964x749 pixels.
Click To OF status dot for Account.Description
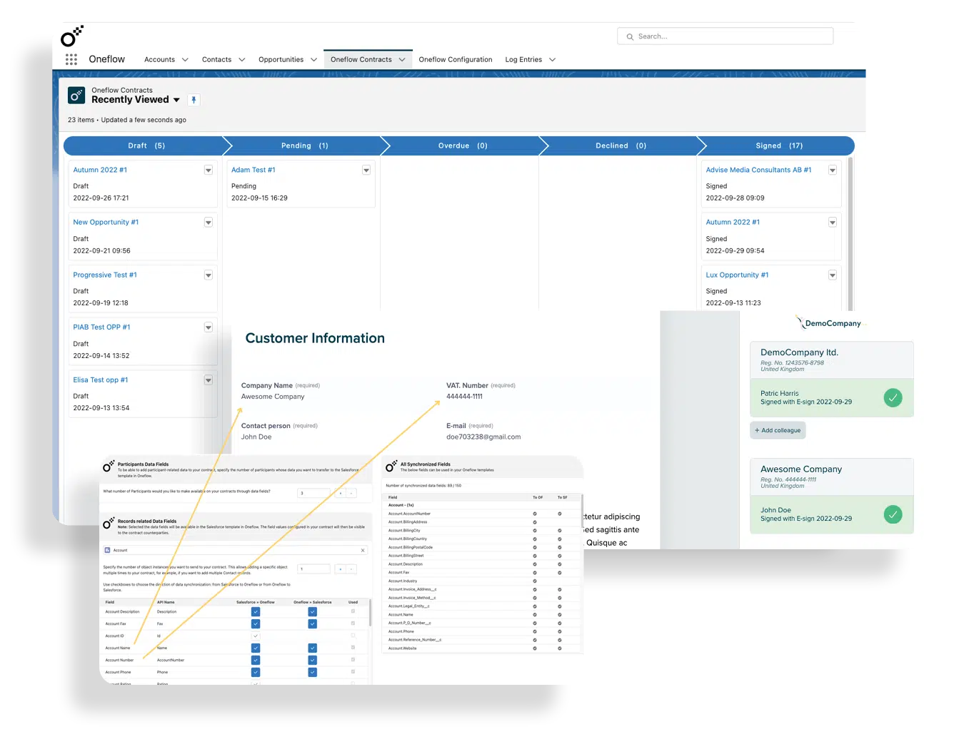coord(535,564)
